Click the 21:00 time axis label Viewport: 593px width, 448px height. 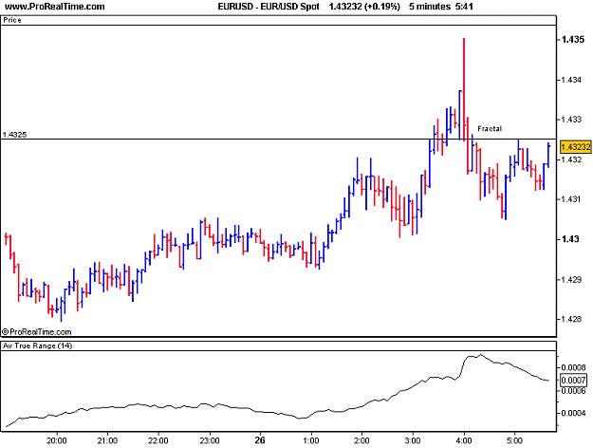tap(107, 440)
